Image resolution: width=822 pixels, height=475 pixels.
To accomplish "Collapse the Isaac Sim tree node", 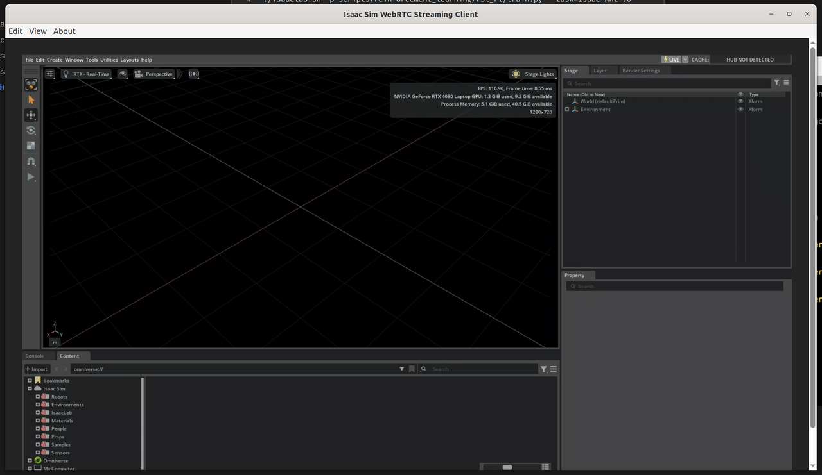I will (30, 388).
